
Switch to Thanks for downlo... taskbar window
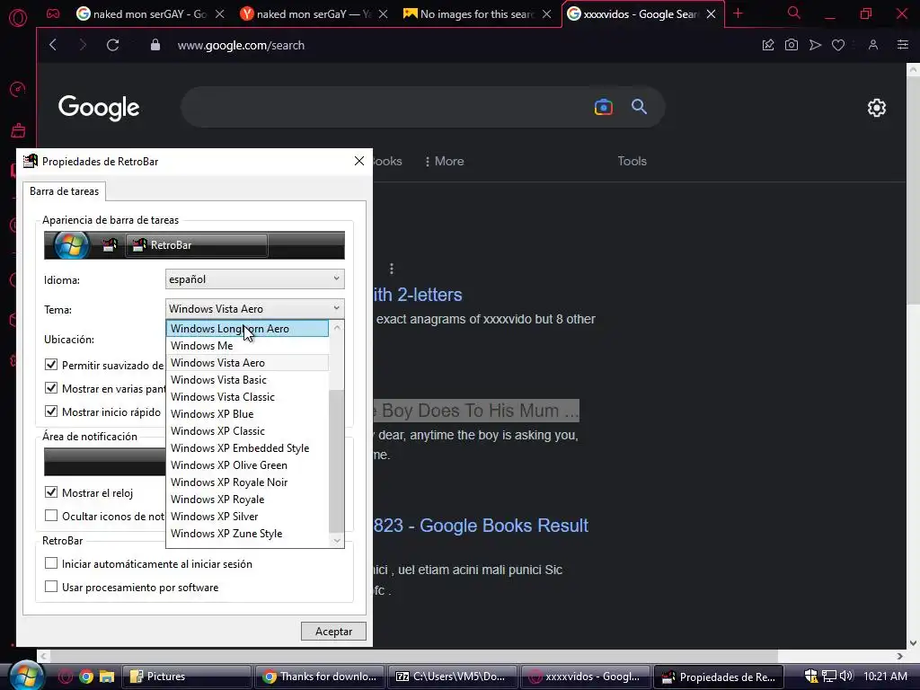[320, 677]
